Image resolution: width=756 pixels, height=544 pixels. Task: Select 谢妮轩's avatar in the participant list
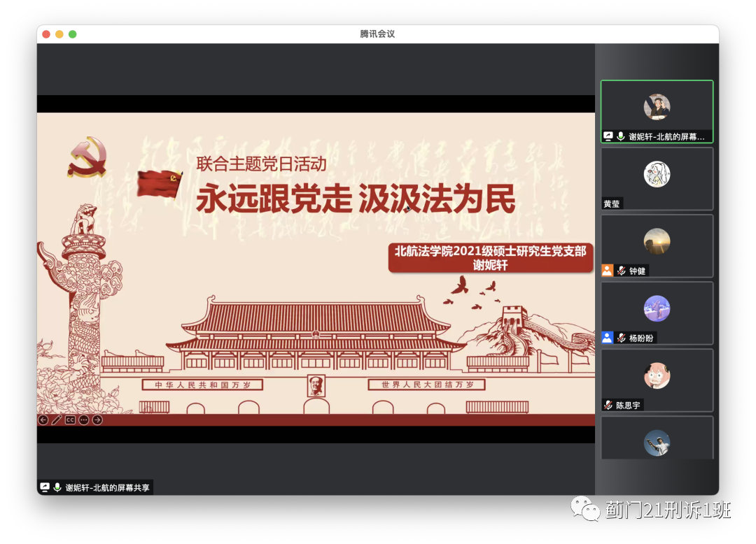[x=657, y=107]
